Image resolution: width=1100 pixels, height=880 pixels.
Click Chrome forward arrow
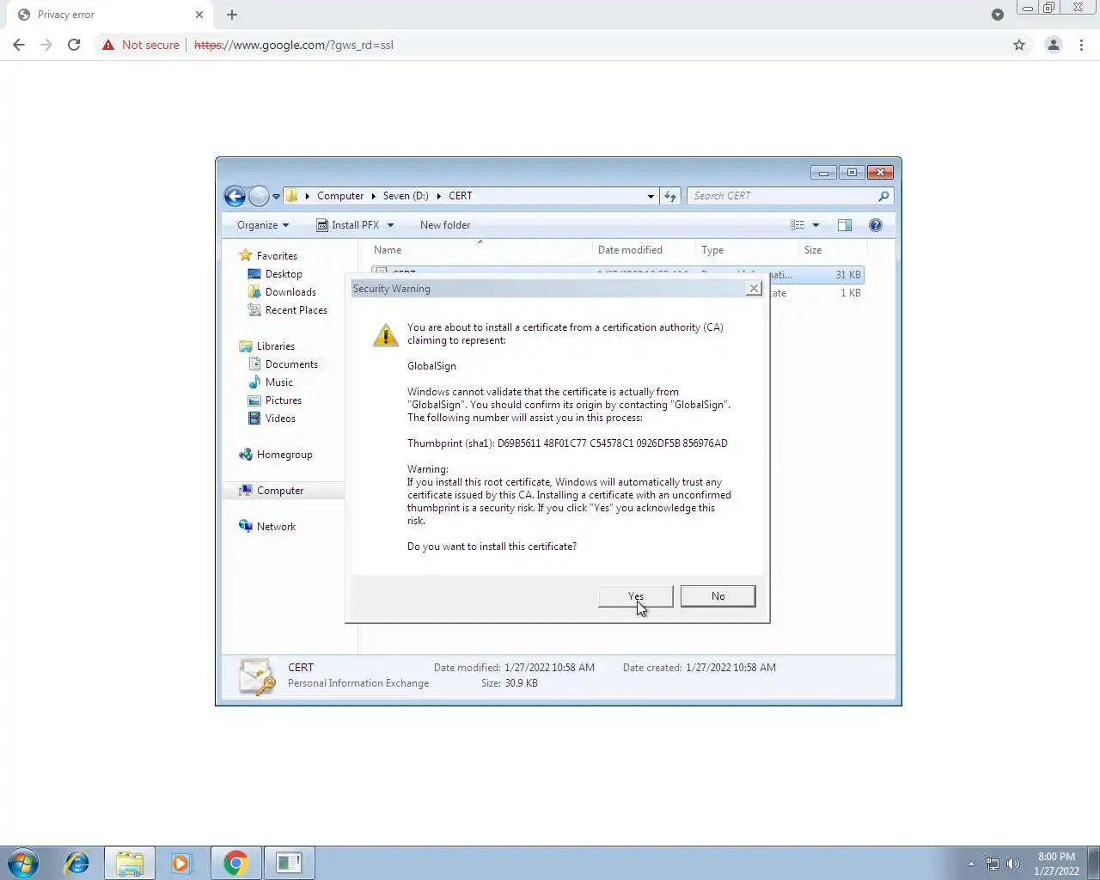coord(46,45)
